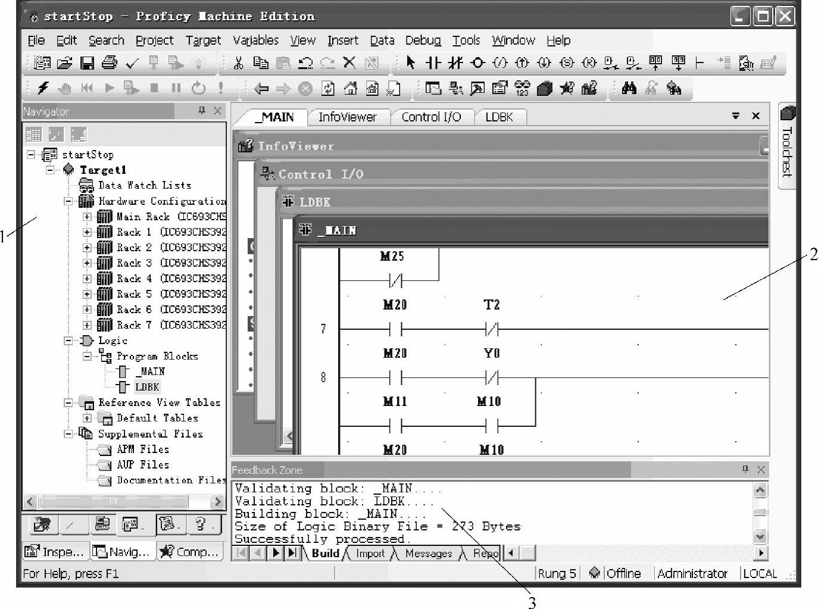
Task: Select Data Watch Lists in the tree
Action: pyautogui.click(x=145, y=185)
